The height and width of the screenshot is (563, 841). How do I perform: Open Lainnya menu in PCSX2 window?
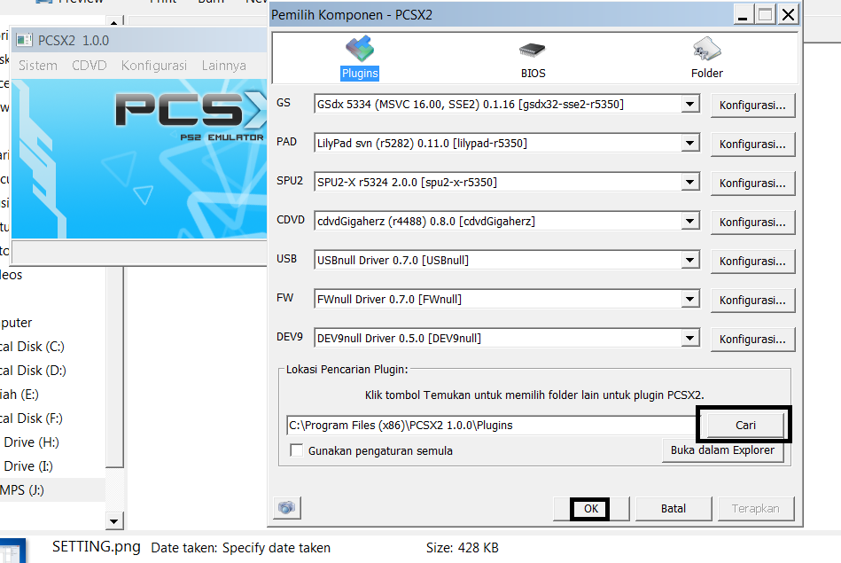[x=224, y=66]
